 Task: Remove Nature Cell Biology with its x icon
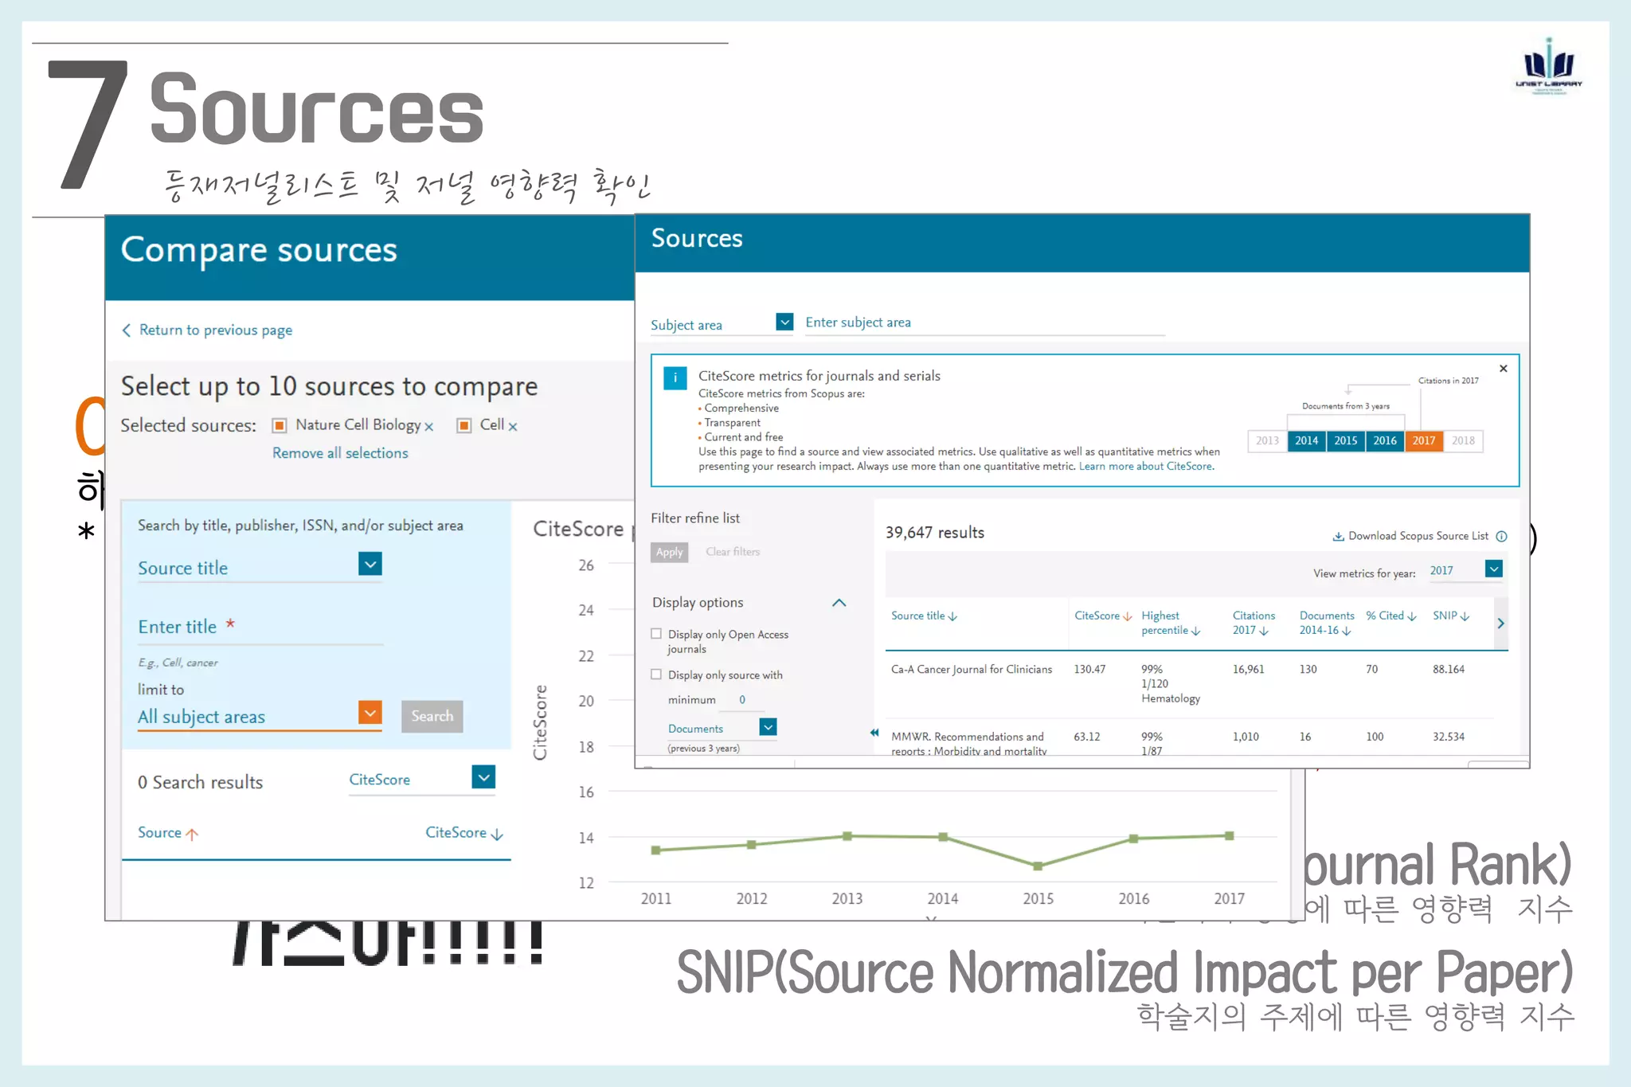pyautogui.click(x=428, y=427)
